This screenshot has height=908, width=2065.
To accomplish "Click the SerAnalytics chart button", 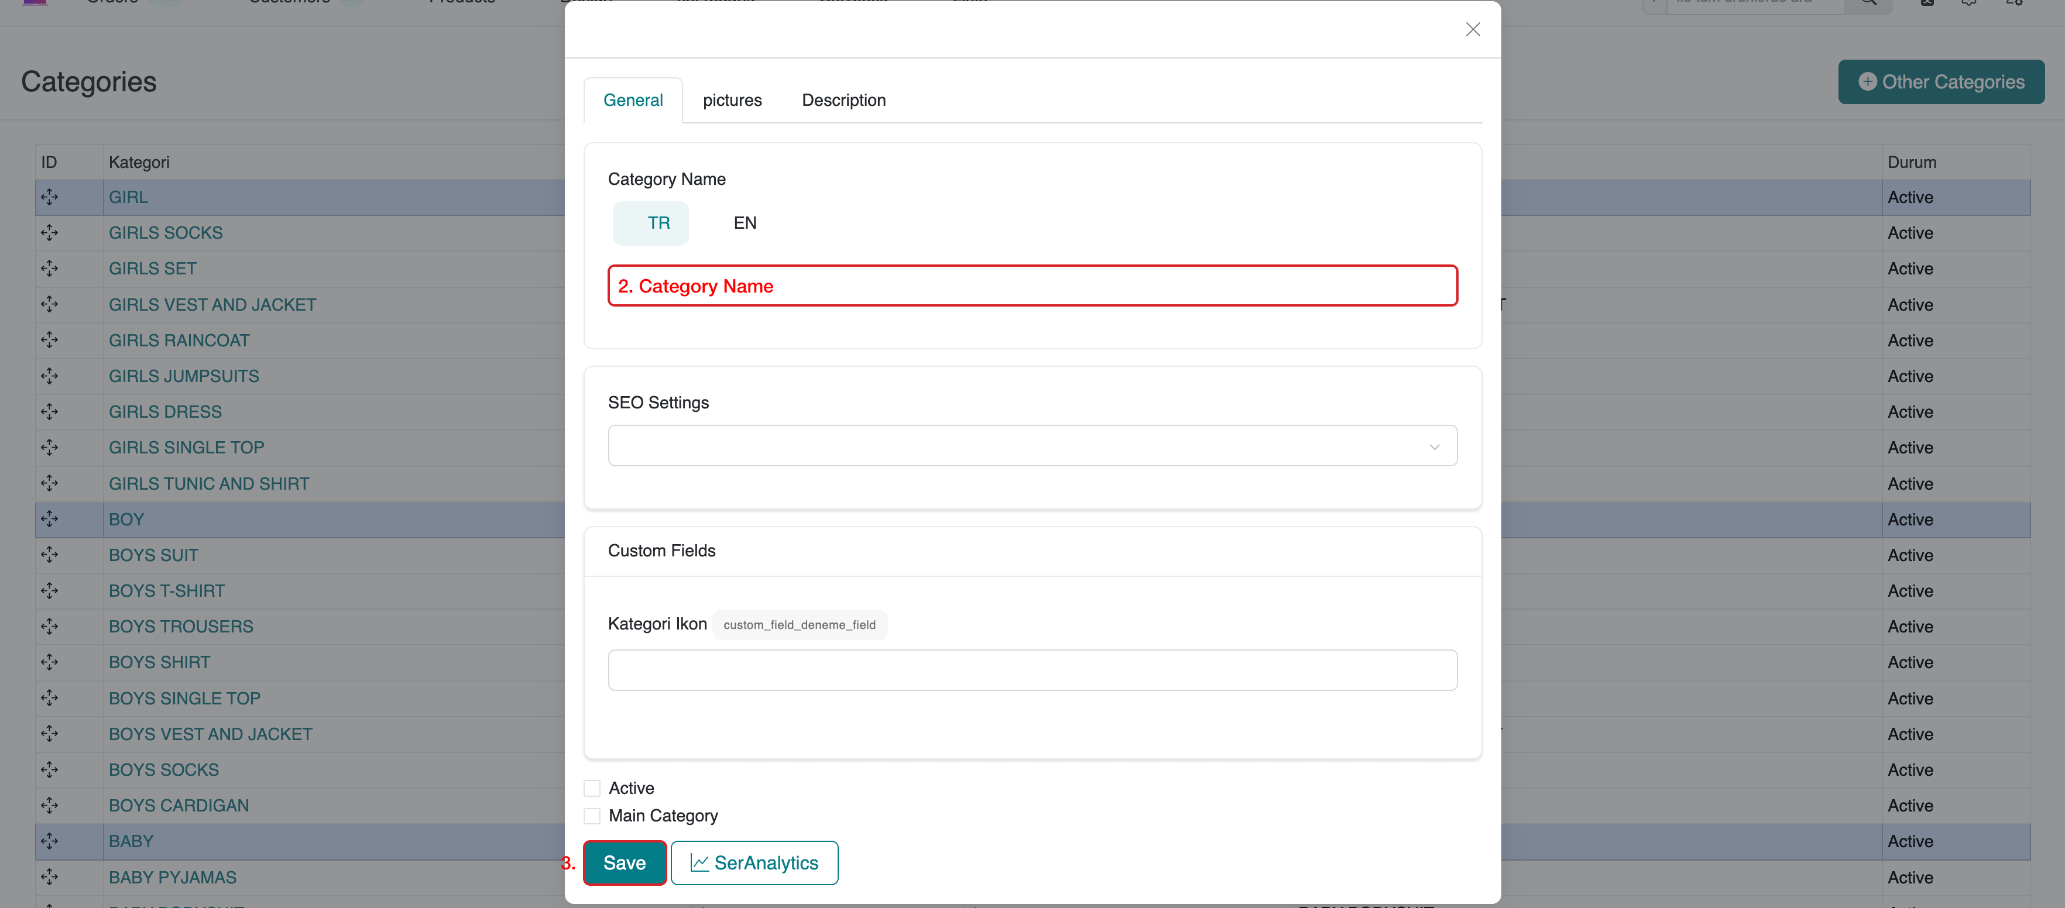I will [x=754, y=862].
